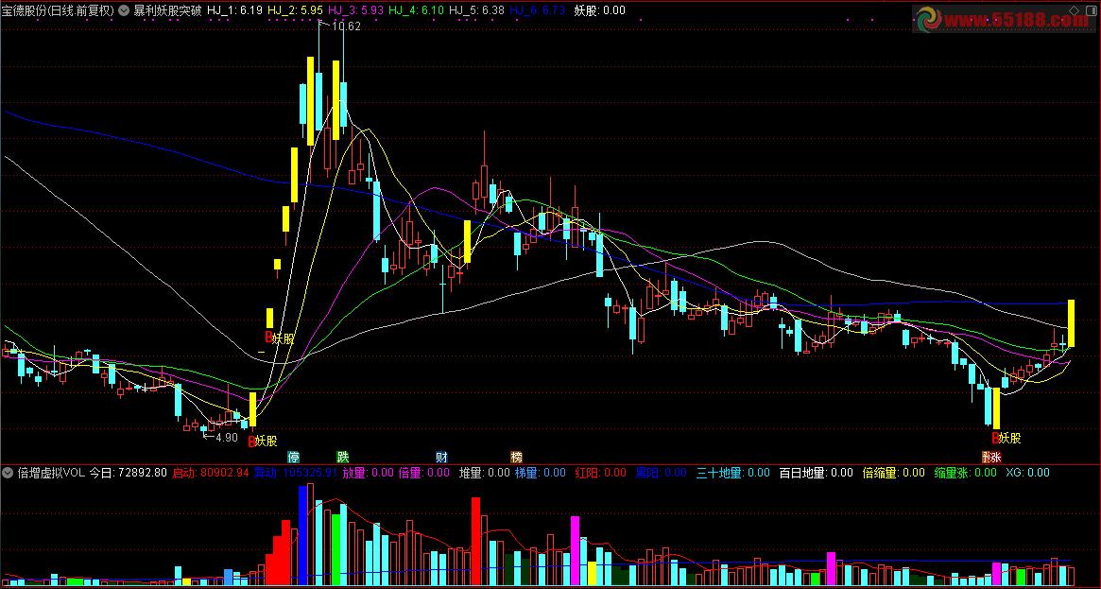Click the tall blue volume bar

tap(302, 536)
